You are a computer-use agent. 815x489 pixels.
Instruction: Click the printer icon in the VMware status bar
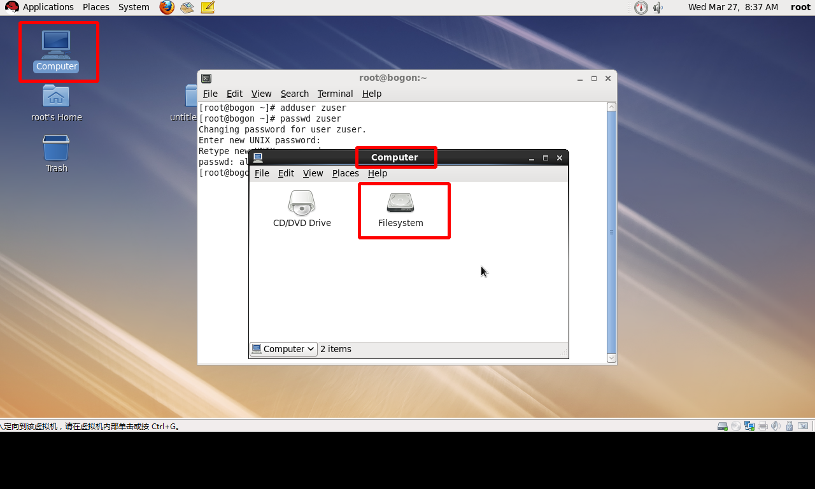click(x=763, y=426)
